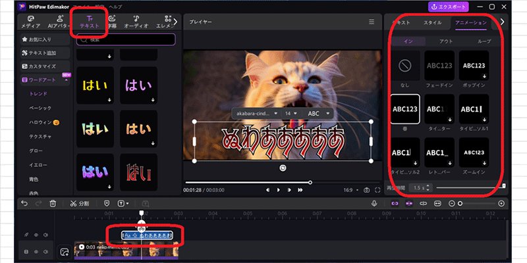Choose the red outlined はい preset

(x=138, y=172)
